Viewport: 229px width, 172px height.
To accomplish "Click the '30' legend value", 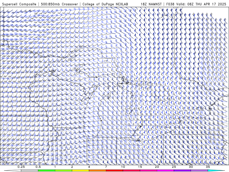I will 191,167.
